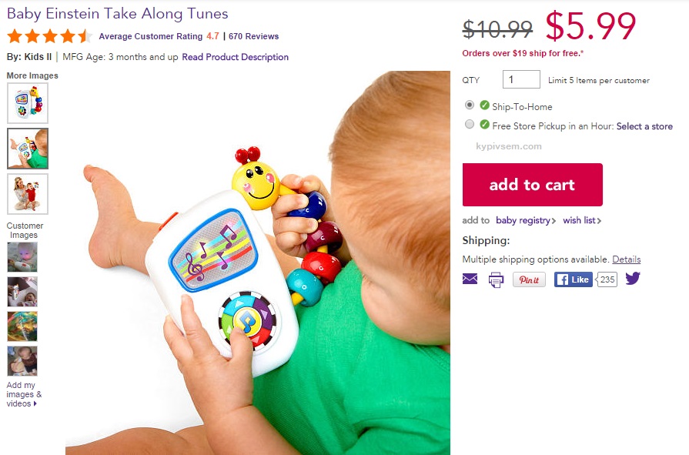Click the add to cart button
Viewport: 689px width, 455px height.
[x=532, y=185]
